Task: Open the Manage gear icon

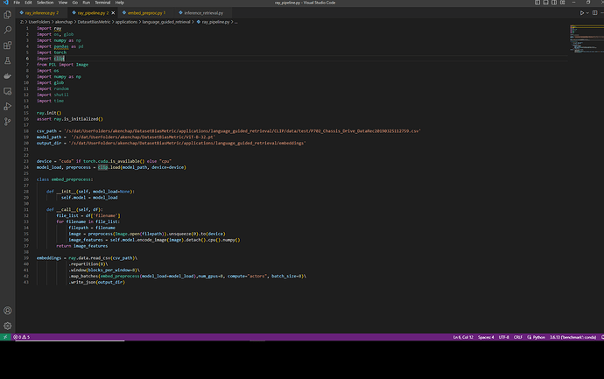Action: pos(7,326)
